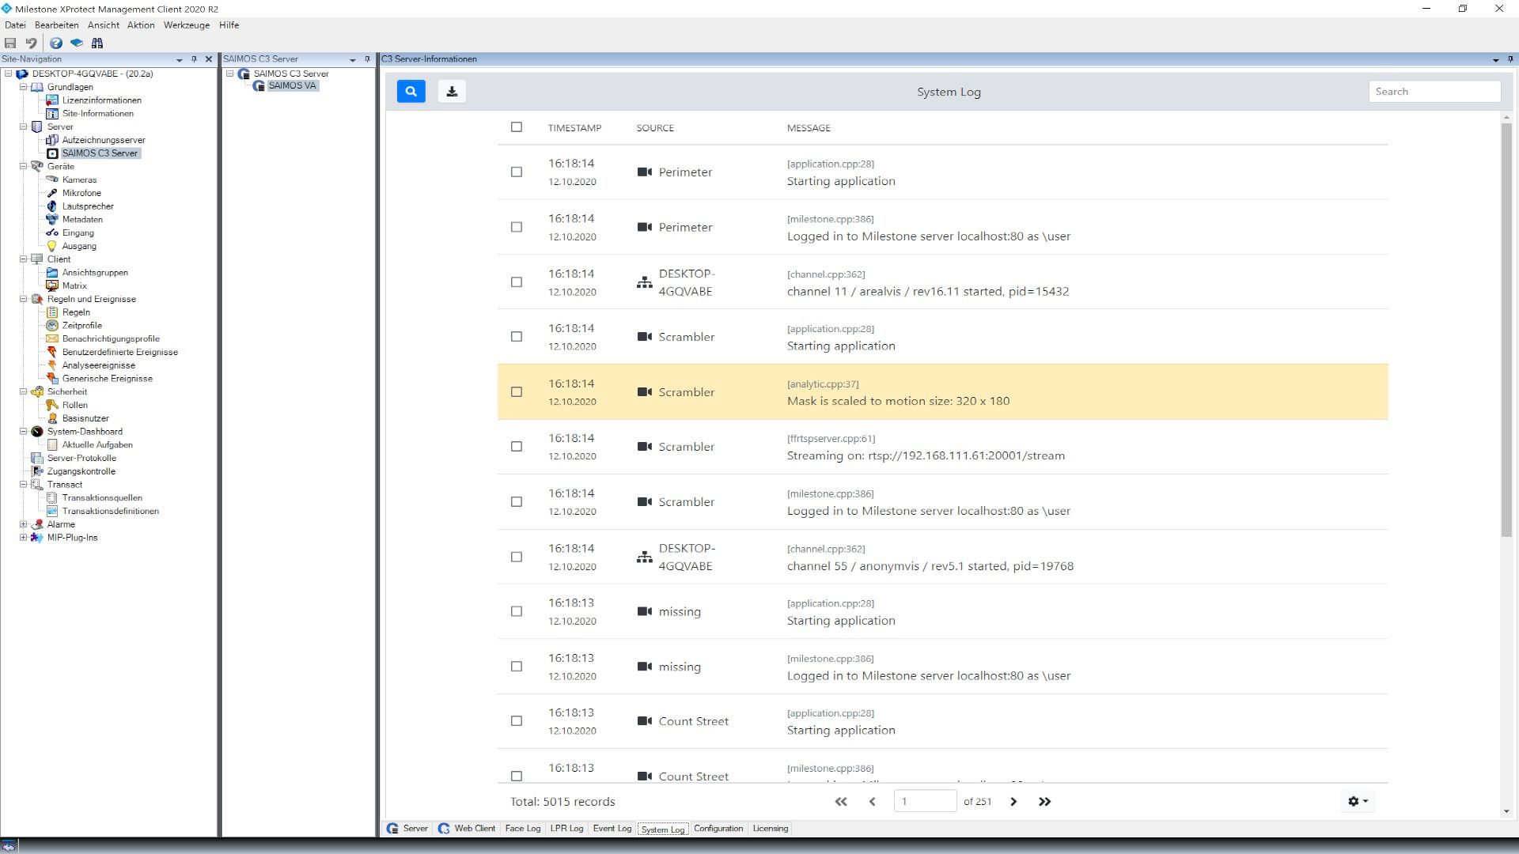The height and width of the screenshot is (854, 1519).
Task: Switch to the Configuration tab
Action: (x=718, y=829)
